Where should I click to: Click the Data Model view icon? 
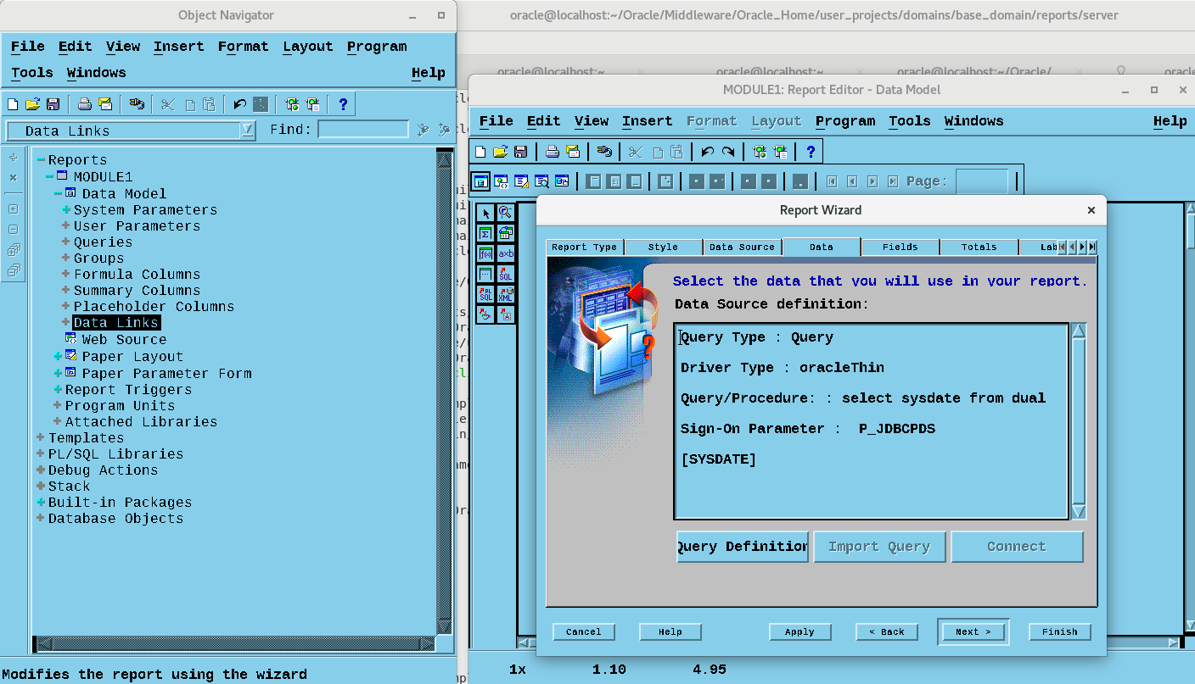(x=481, y=181)
